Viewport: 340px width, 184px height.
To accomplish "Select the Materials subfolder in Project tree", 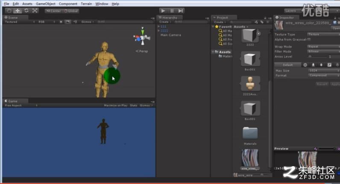I will click(x=226, y=56).
